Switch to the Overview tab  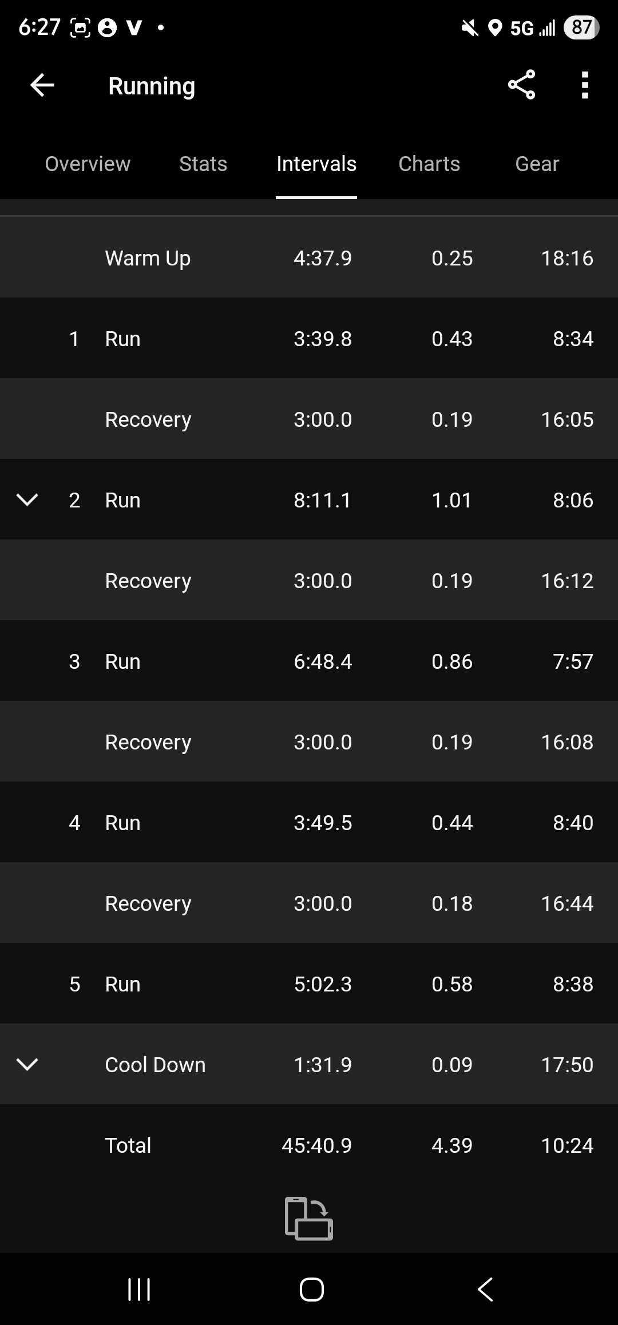88,164
